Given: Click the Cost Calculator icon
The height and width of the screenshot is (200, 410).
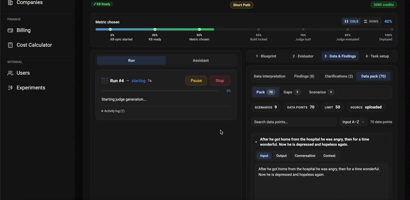Looking at the screenshot, I should (x=10, y=45).
